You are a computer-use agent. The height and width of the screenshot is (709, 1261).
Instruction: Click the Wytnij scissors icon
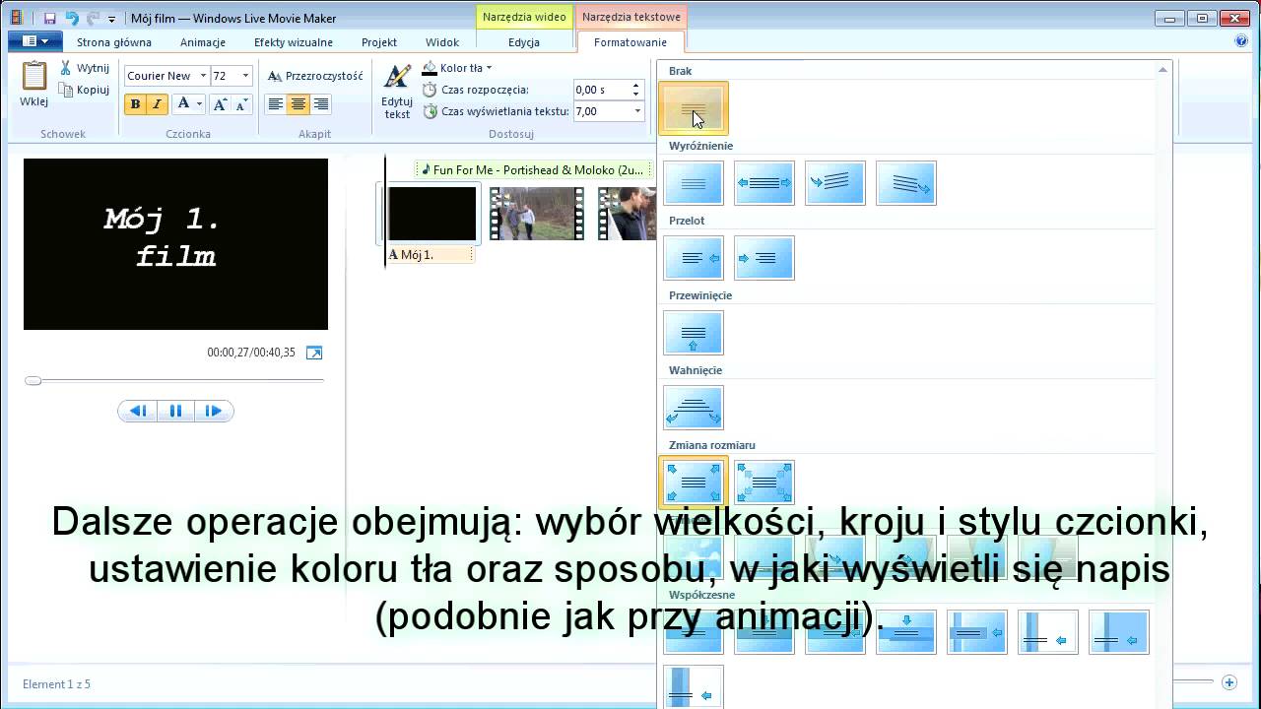pos(65,68)
